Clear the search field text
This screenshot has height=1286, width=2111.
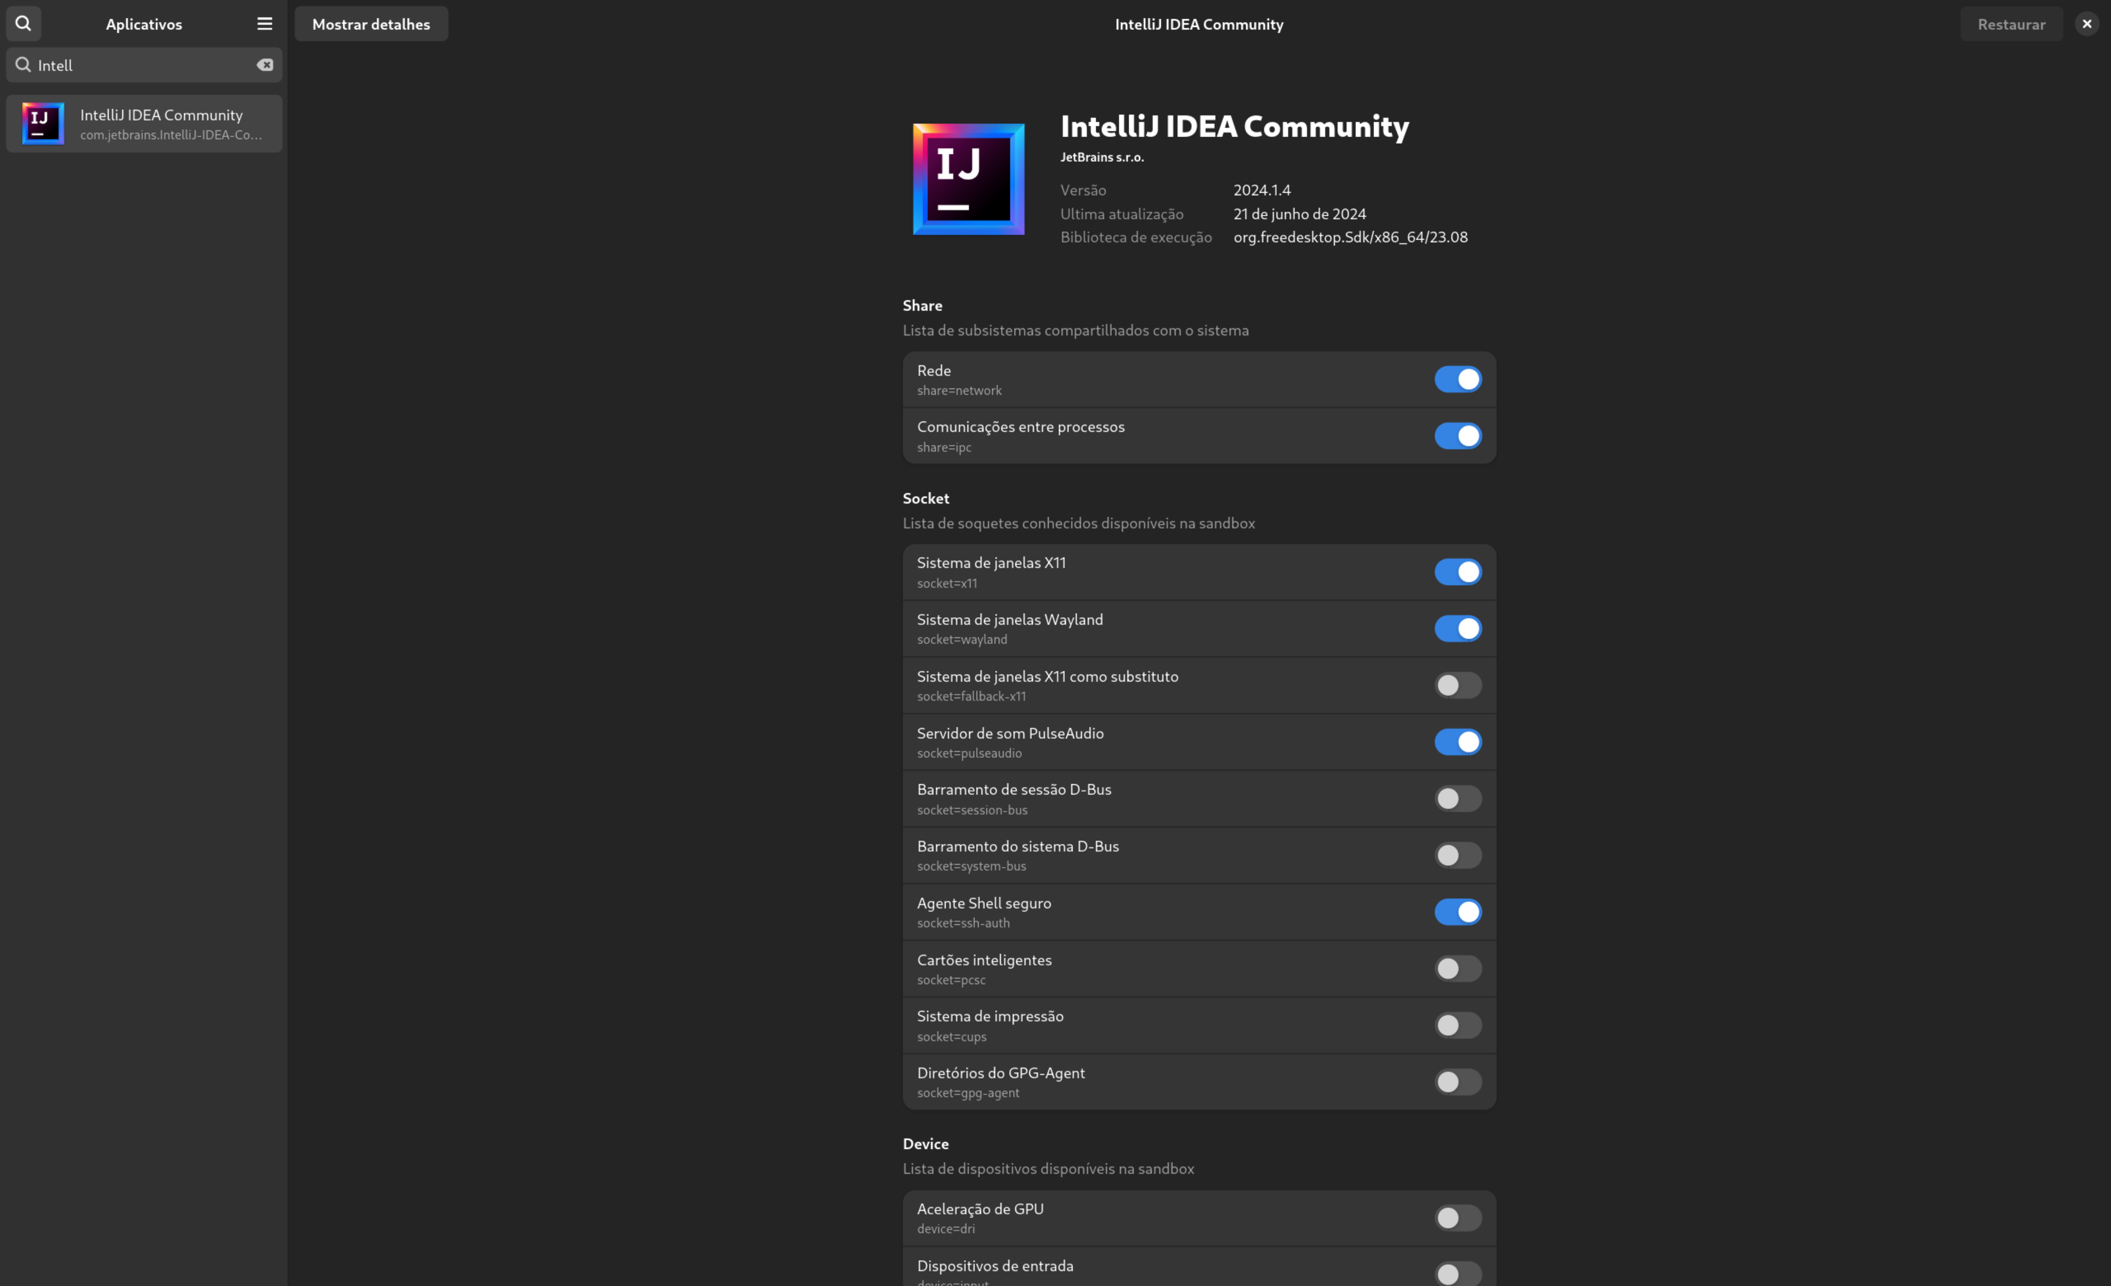click(x=265, y=65)
